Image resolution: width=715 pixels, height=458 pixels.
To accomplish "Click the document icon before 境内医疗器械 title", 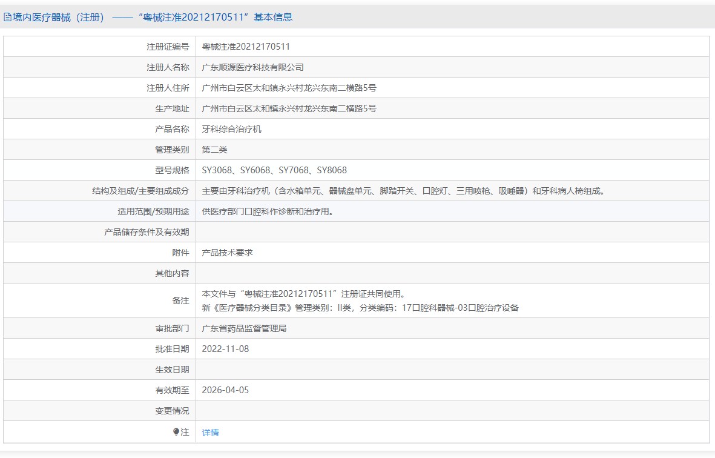I will [8, 18].
